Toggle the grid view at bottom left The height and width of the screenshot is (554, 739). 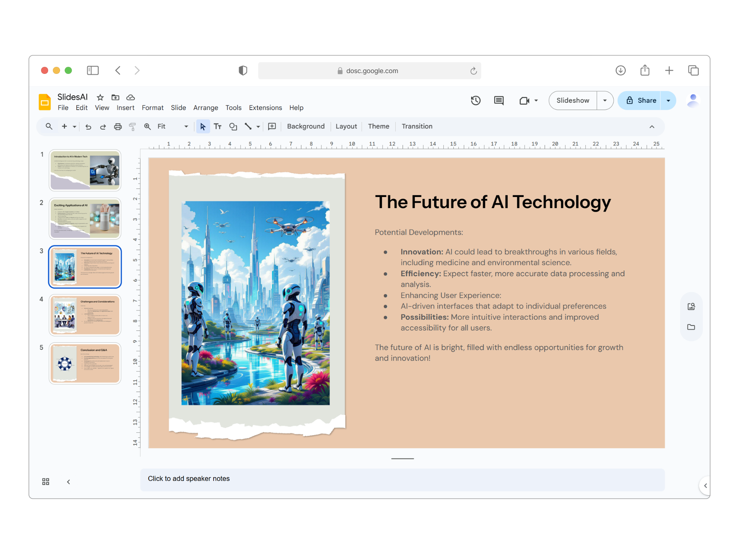point(45,481)
